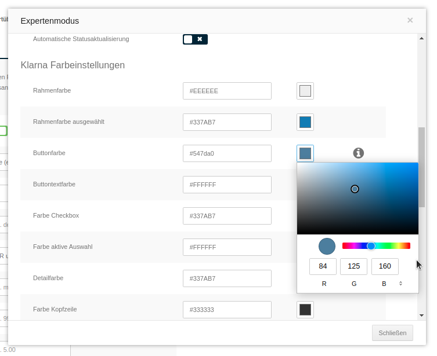Click the G value field showing 125

click(x=353, y=266)
